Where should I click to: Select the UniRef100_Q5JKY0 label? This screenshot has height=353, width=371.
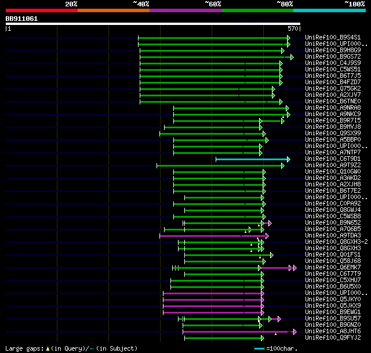coord(333,300)
